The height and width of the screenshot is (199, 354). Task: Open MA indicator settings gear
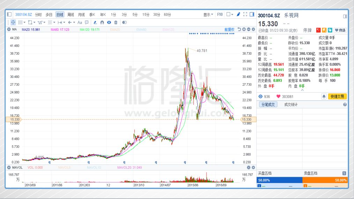tap(253, 29)
